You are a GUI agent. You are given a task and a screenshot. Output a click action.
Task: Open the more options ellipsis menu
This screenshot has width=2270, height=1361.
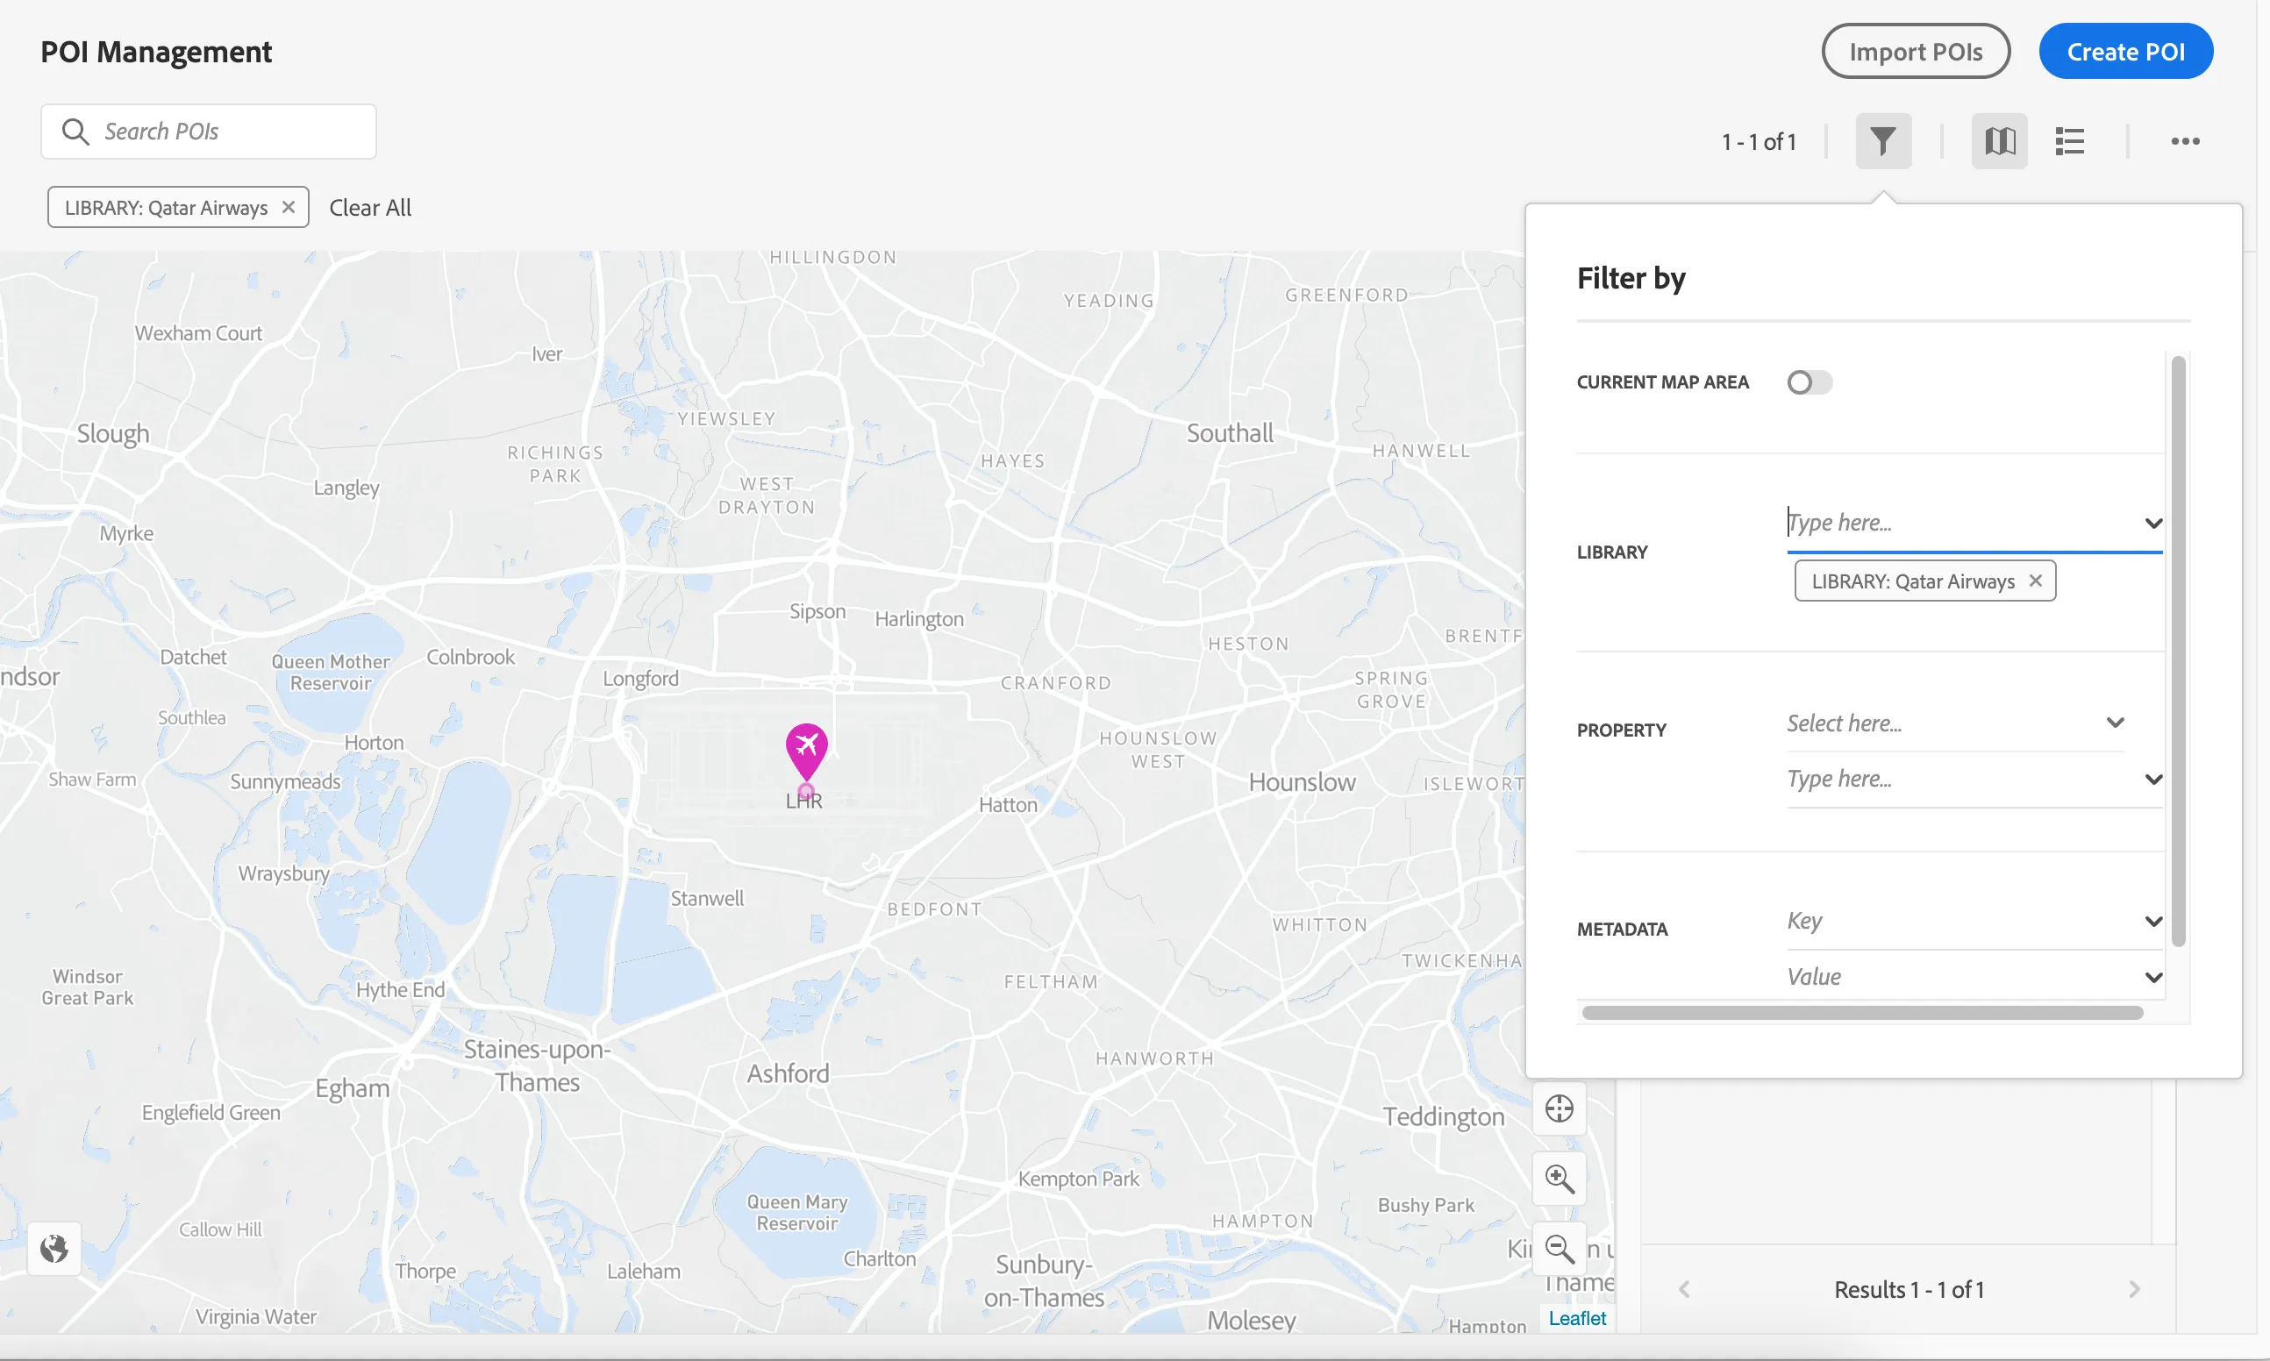coord(2185,141)
